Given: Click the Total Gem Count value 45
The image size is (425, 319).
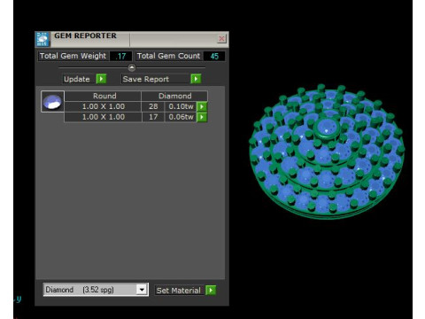Looking at the screenshot, I should click(x=214, y=56).
